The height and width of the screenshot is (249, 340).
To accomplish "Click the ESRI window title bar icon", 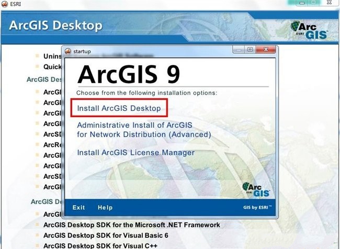I will pos(5,4).
